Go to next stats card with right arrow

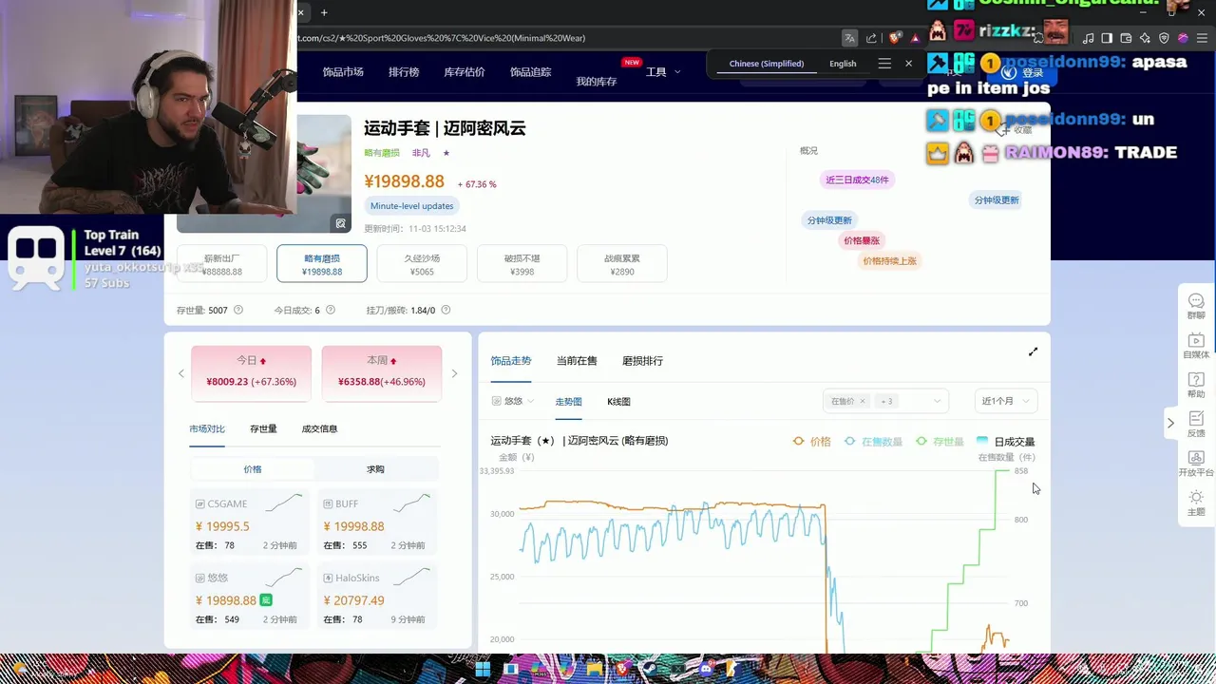454,373
